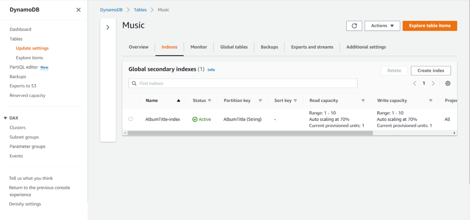Screen dimensions: 470x220
Task: Click the Music breadcrumb text
Action: pos(164,10)
